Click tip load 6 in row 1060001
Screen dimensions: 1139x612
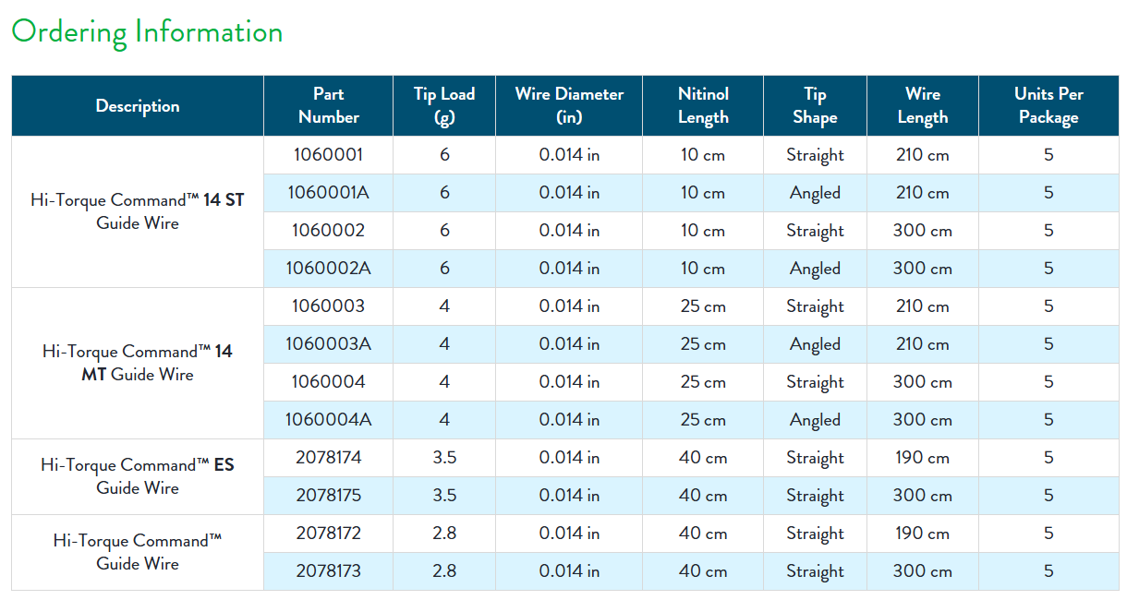(x=444, y=155)
